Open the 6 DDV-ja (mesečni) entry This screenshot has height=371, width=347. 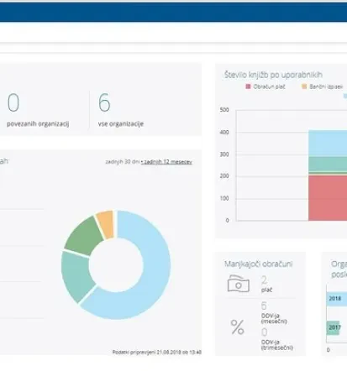click(x=274, y=312)
